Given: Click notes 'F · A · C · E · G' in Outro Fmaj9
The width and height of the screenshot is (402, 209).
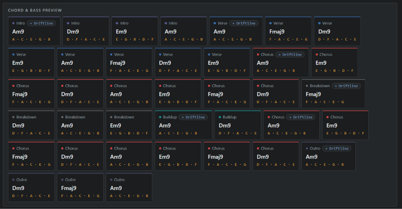Looking at the screenshot, I should pyautogui.click(x=80, y=196).
